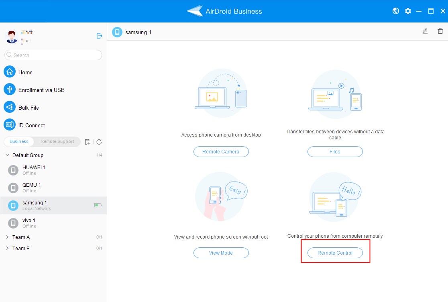Screen dimensions: 448x302
Task: Click the Remote Camera button
Action: [221, 152]
